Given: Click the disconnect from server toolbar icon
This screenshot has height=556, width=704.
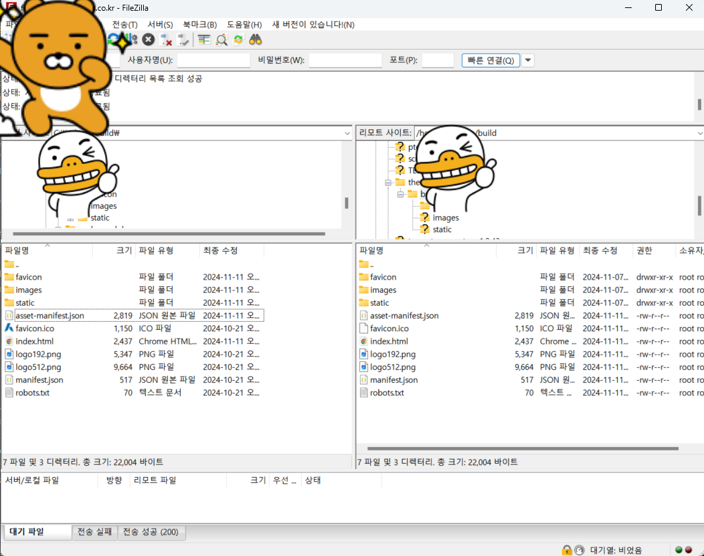Looking at the screenshot, I should [166, 40].
